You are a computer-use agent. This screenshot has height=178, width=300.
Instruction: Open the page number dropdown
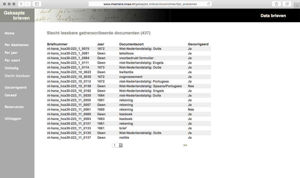pos(117,145)
